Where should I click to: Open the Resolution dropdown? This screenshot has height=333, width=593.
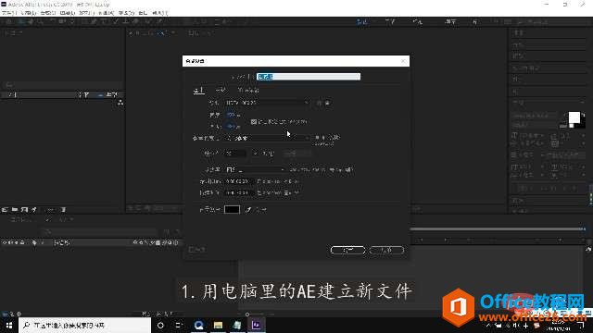tap(256, 170)
